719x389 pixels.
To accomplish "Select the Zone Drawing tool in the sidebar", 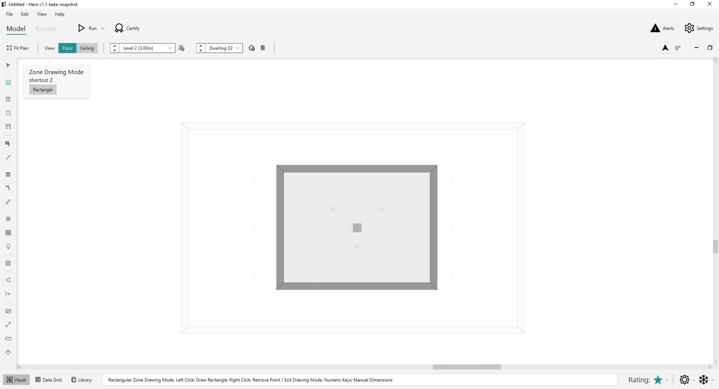I will click(x=8, y=82).
